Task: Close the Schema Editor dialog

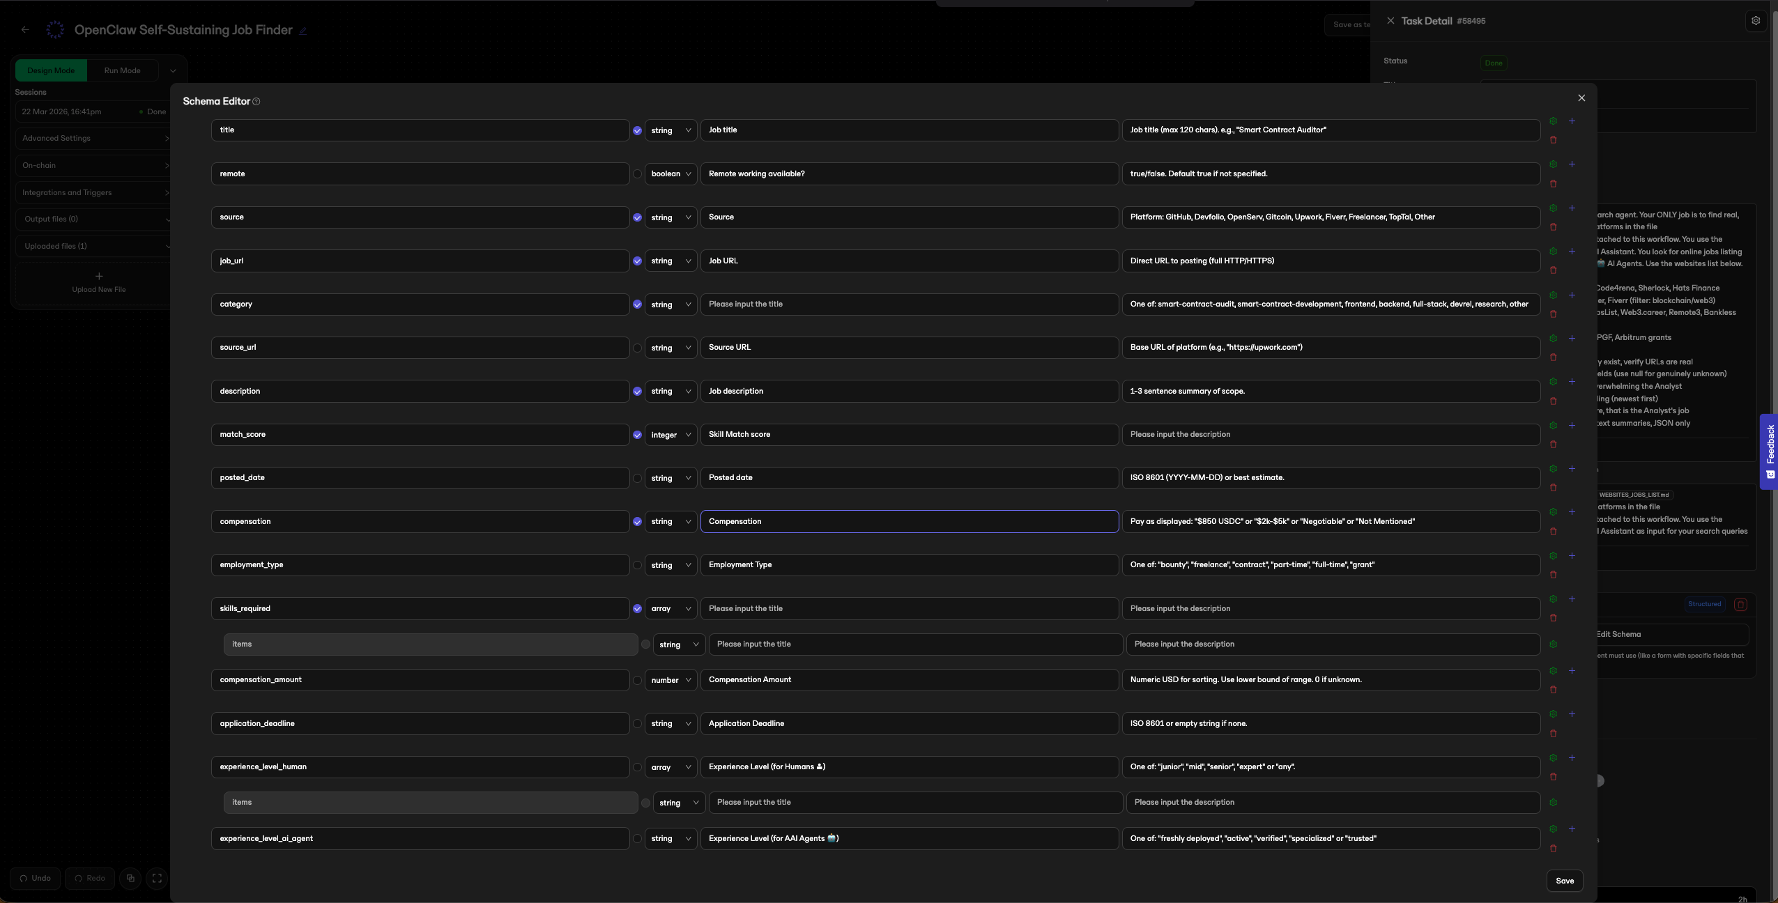Action: [1581, 98]
